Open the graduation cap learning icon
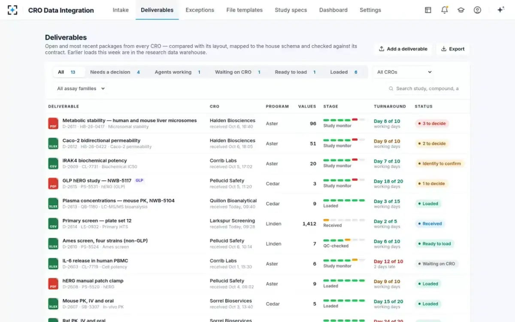 point(461,10)
